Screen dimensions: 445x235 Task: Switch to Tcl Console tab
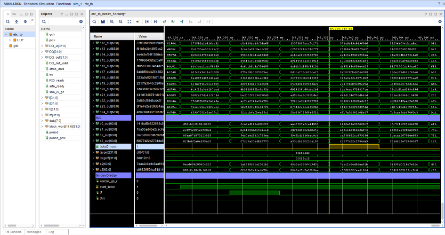pyautogui.click(x=13, y=232)
